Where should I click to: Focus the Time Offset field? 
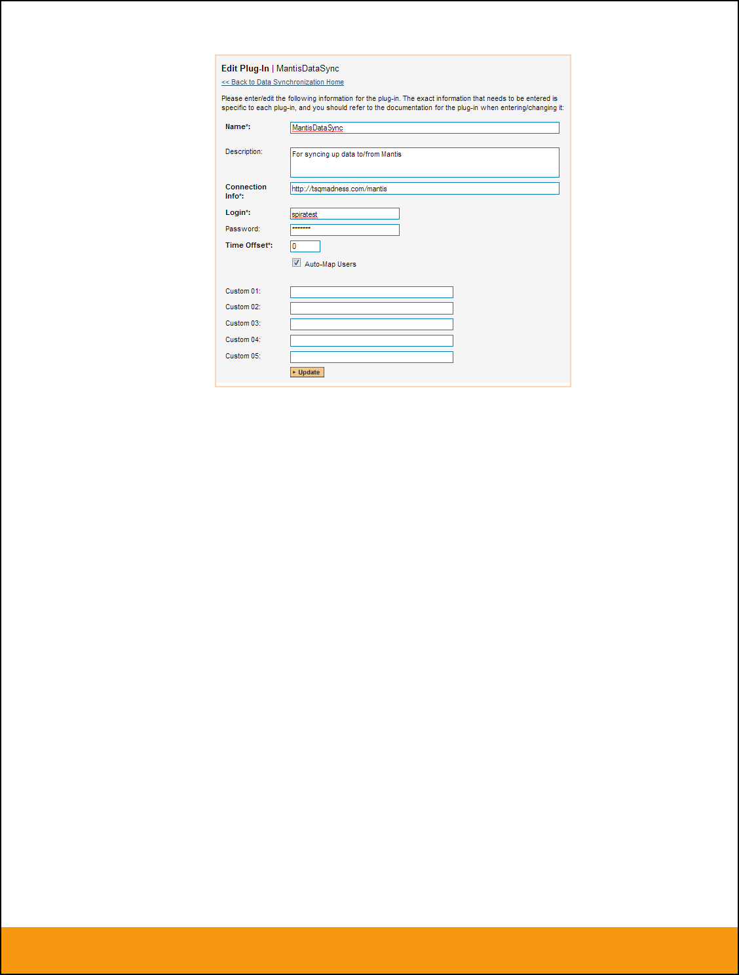[305, 246]
